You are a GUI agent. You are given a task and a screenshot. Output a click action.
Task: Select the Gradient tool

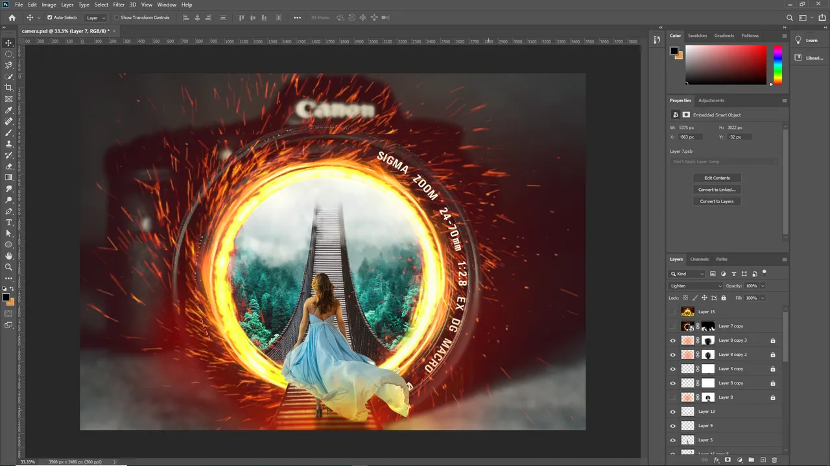click(8, 177)
